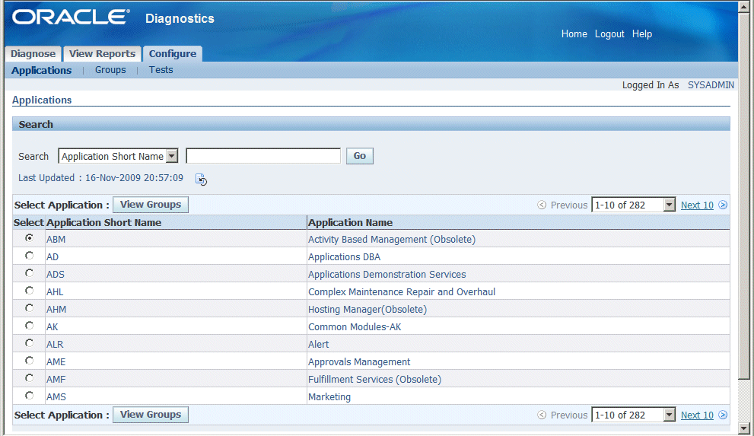Screen dimensions: 754x436
Task: Click the top Previous arrow icon
Action: 542,205
